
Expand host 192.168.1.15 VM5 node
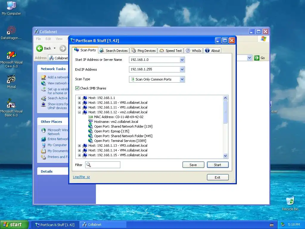[x=79, y=155]
